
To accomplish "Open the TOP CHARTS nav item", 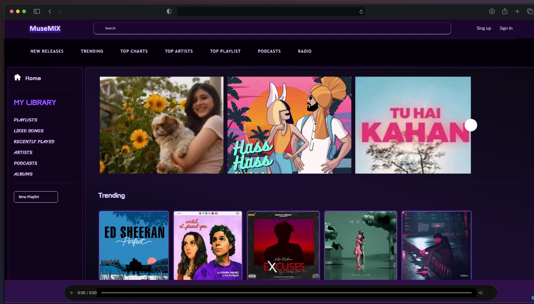I will tap(134, 51).
